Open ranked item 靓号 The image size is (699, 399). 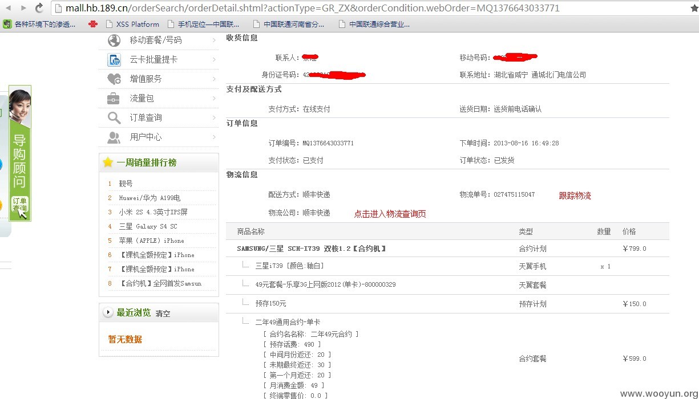point(126,184)
